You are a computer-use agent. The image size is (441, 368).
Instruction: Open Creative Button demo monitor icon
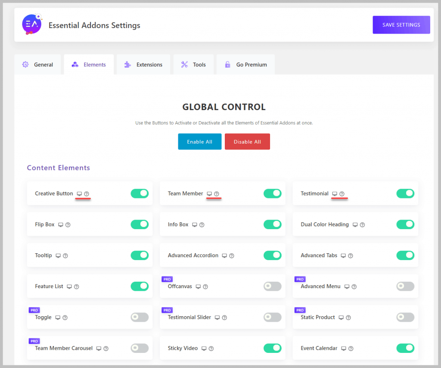click(79, 194)
